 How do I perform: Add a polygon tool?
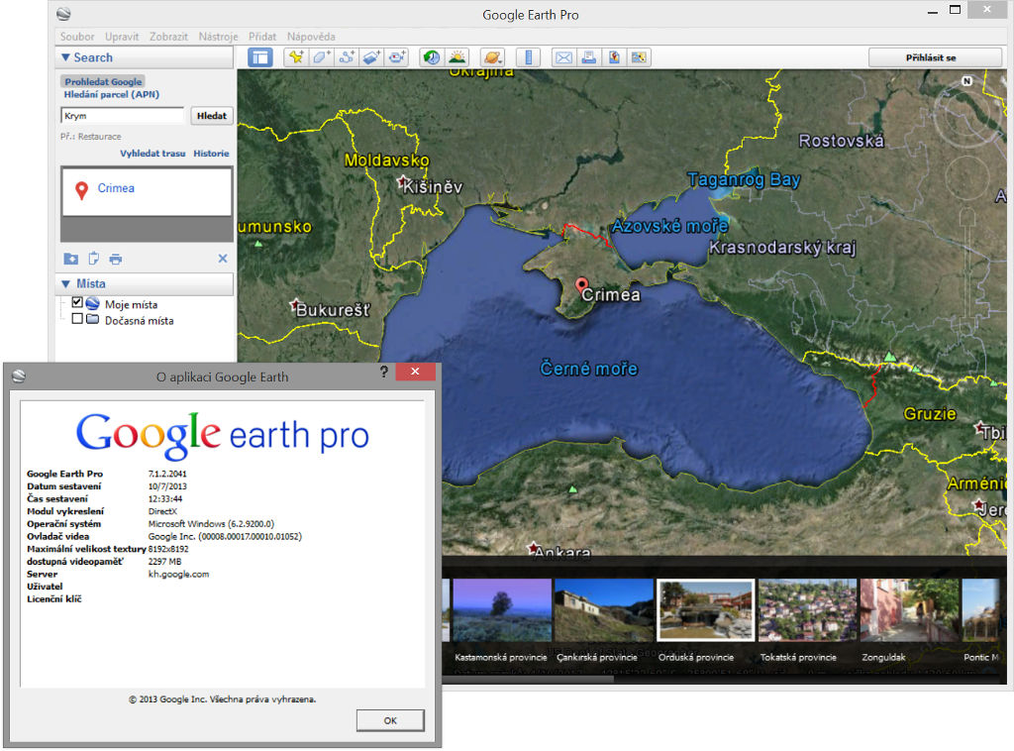point(322,57)
